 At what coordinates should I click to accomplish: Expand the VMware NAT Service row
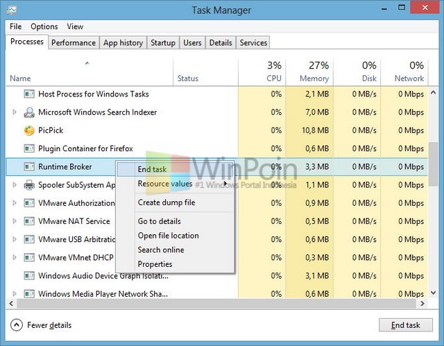coord(15,221)
